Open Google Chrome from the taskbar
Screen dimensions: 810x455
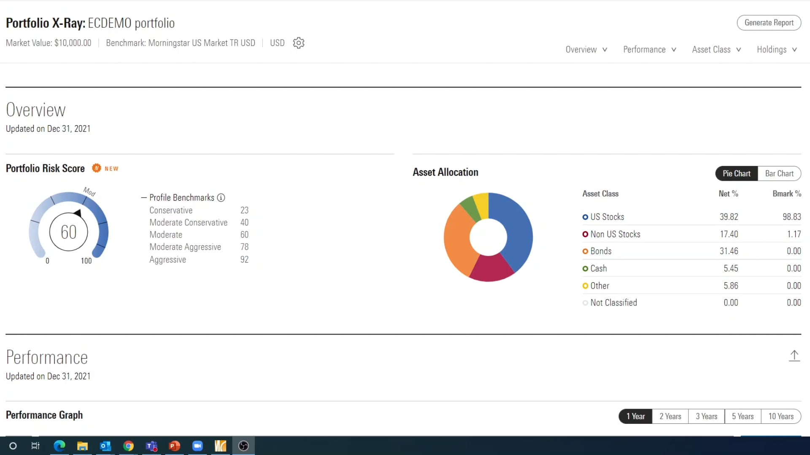click(128, 446)
